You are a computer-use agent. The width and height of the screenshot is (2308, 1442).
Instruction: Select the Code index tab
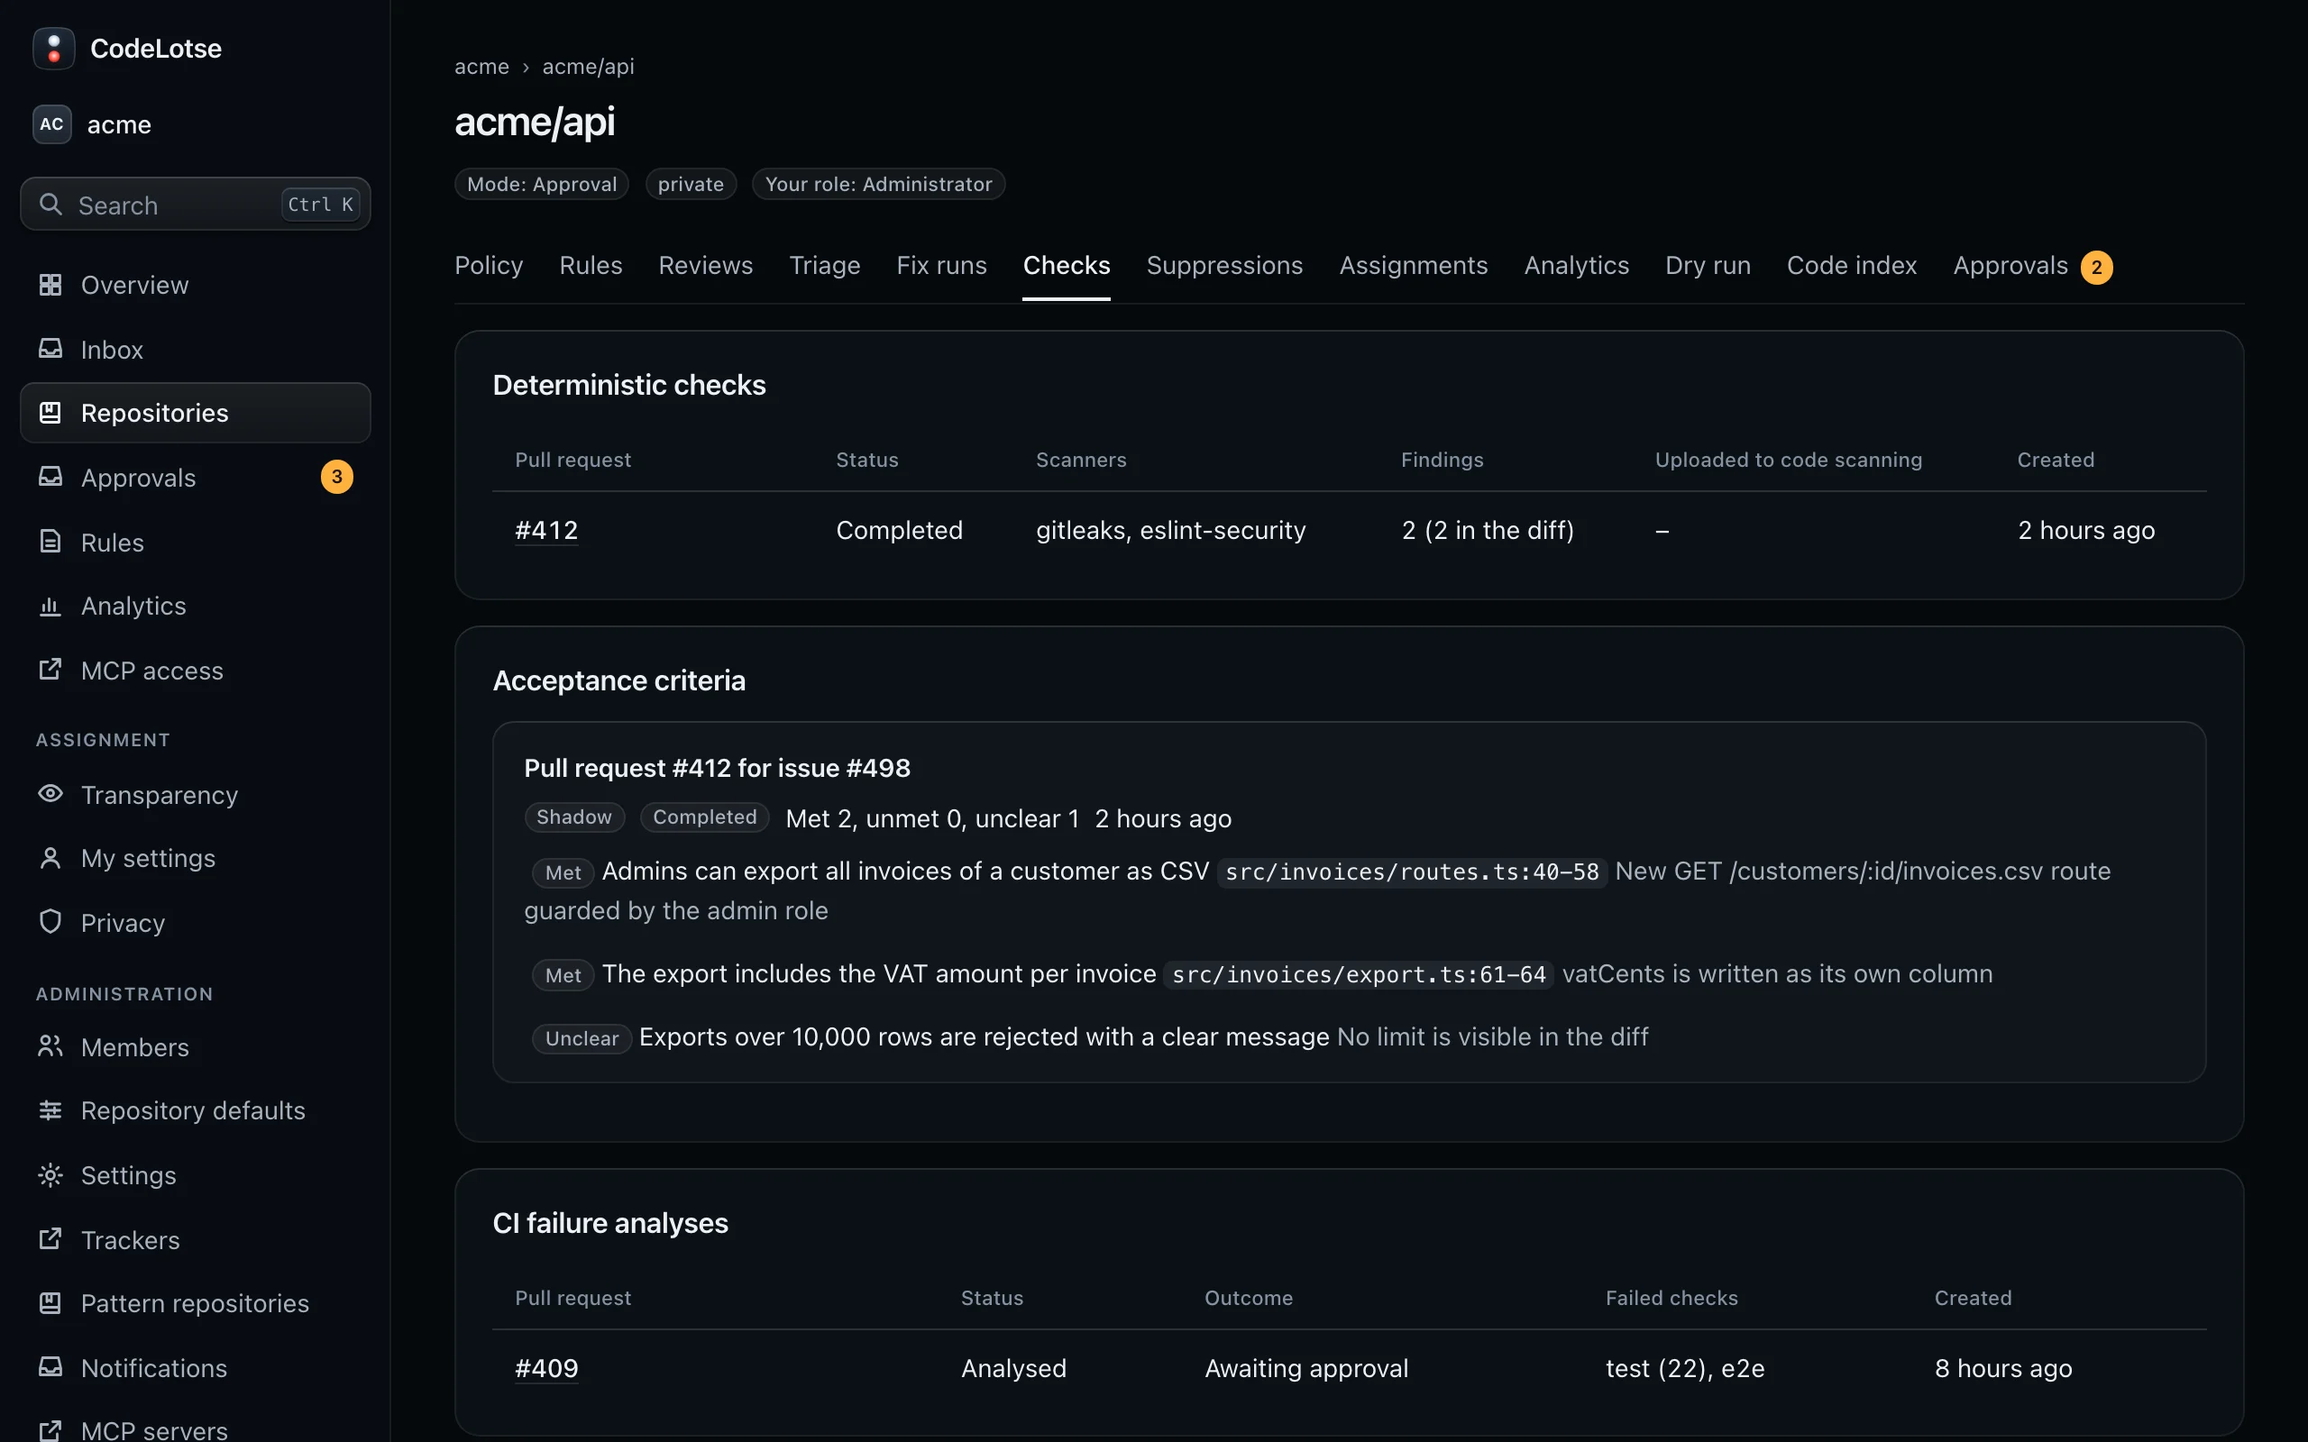pos(1852,266)
